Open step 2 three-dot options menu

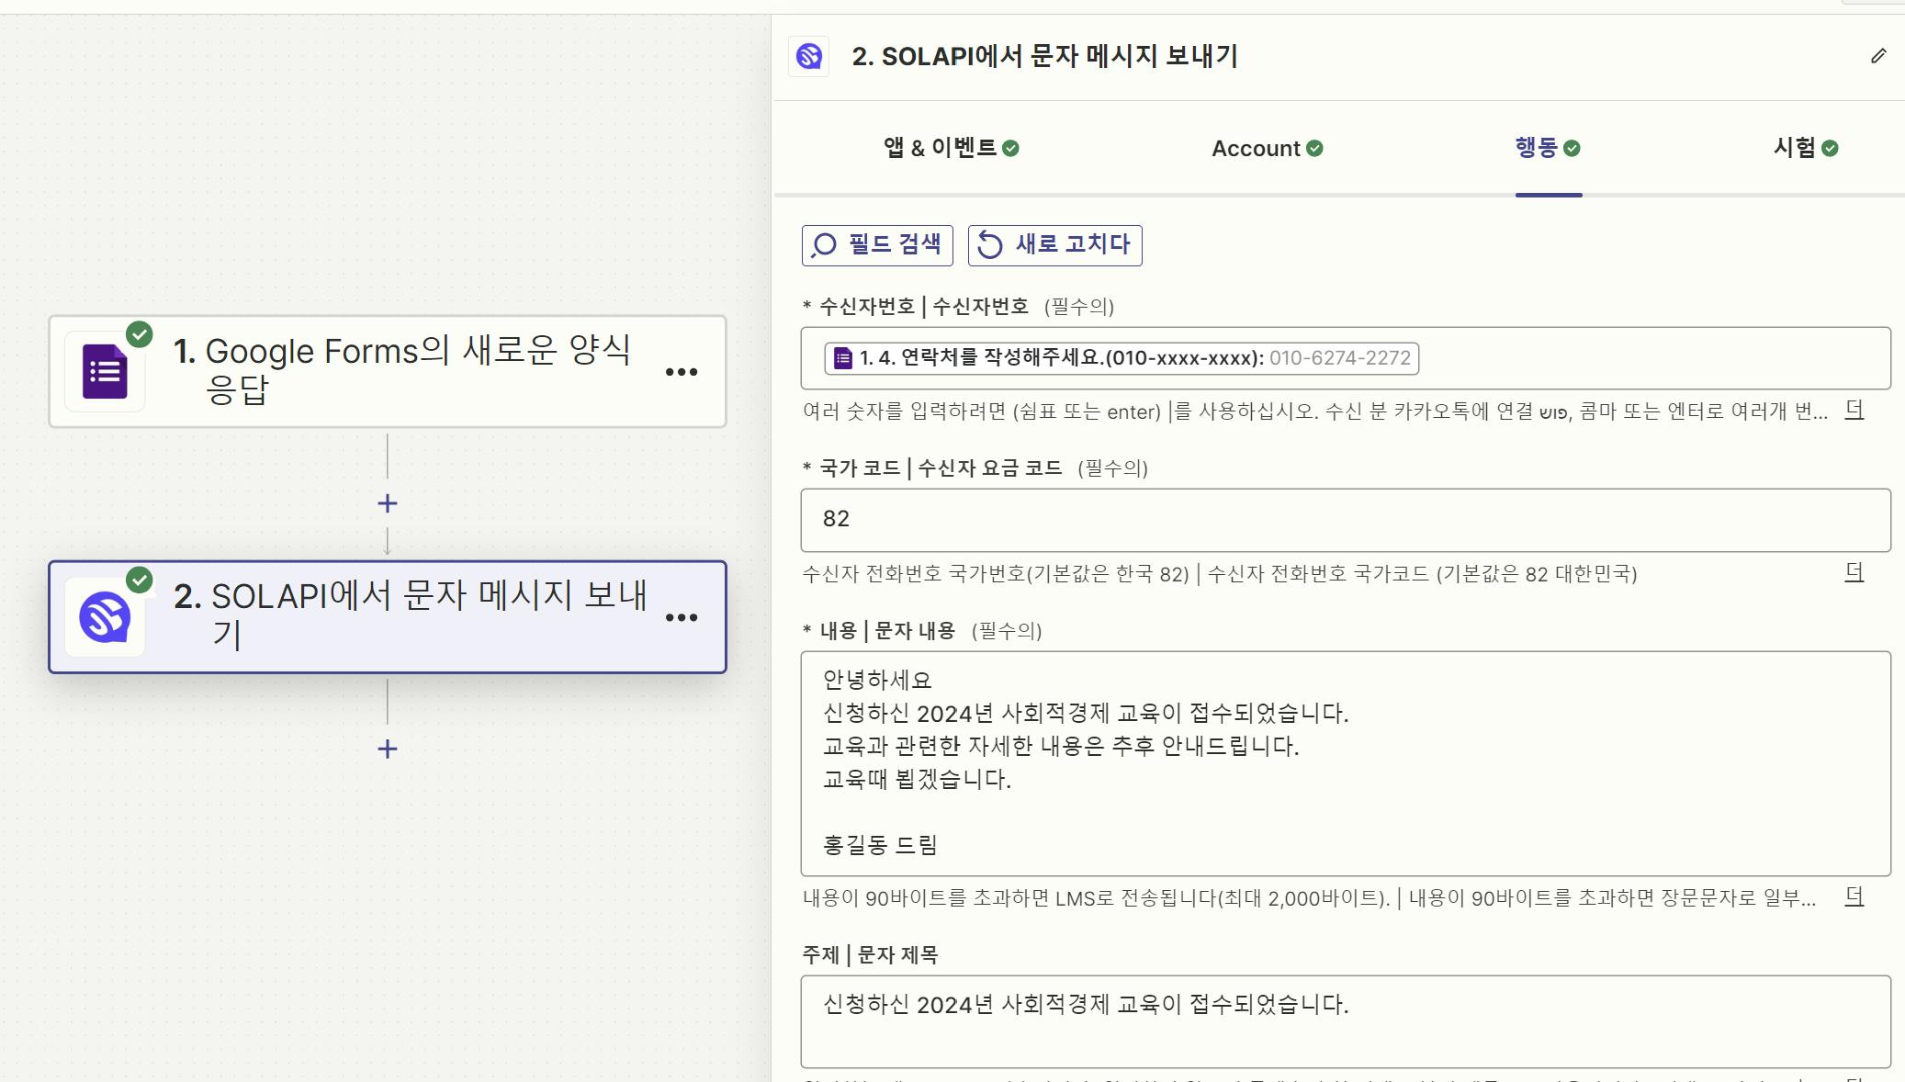(x=681, y=617)
